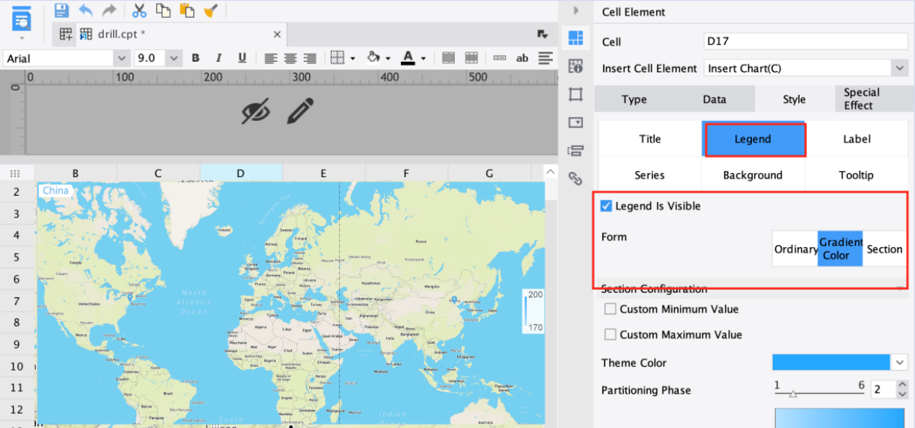
Task: Click the cell border icon
Action: tap(337, 58)
